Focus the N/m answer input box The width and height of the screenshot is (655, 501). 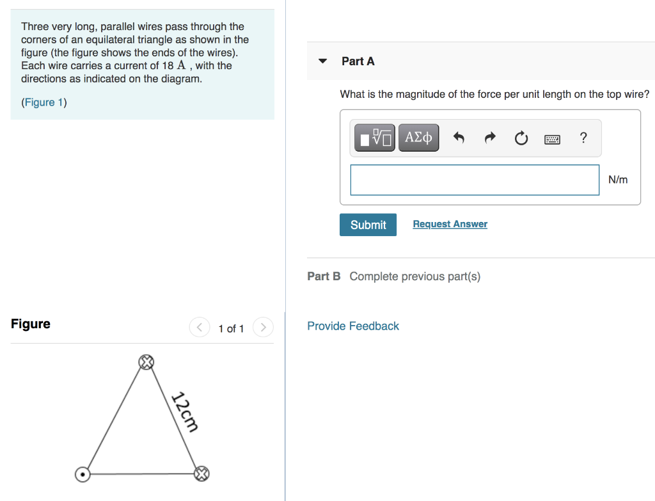(475, 180)
